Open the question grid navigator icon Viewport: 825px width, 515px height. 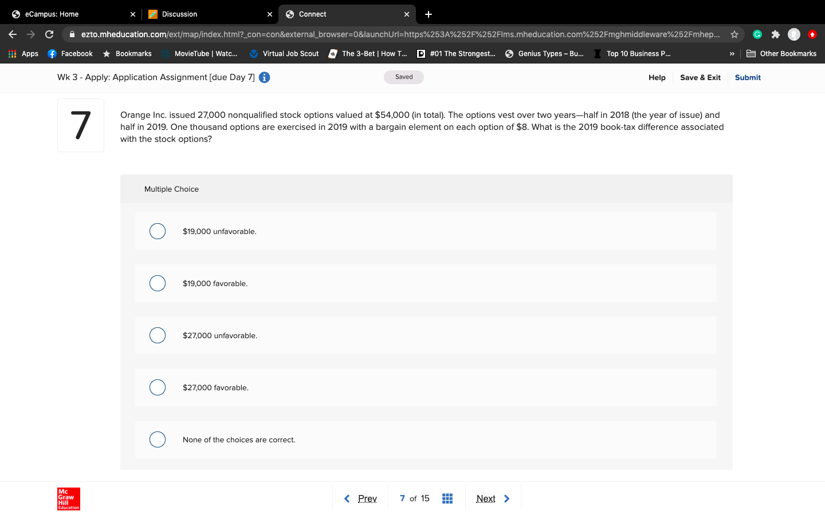point(447,498)
